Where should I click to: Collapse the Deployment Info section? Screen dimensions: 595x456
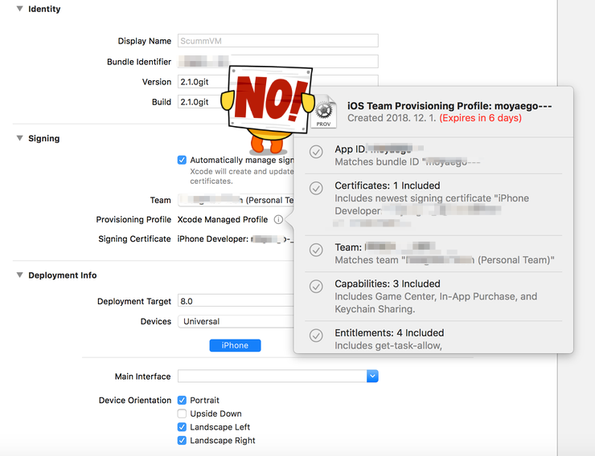coord(20,275)
